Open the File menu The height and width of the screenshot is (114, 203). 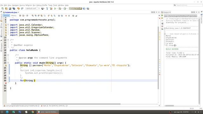pos(2,5)
